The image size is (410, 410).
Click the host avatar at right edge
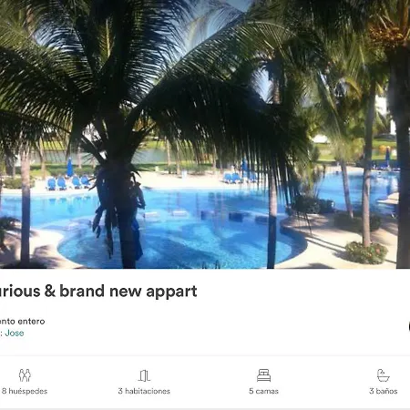pos(409,327)
